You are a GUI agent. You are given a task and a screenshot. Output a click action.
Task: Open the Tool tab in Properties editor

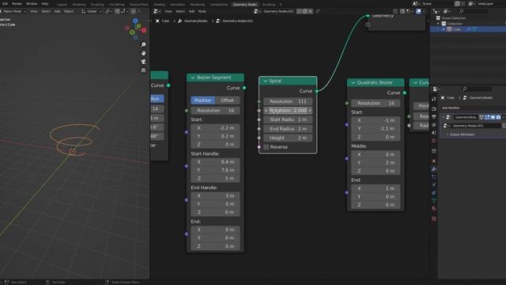[434, 99]
